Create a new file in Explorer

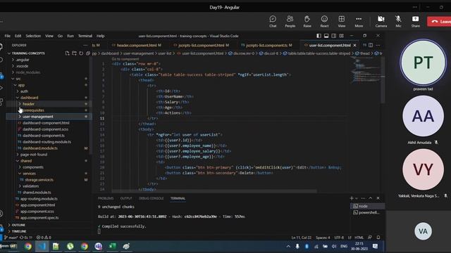(68, 53)
